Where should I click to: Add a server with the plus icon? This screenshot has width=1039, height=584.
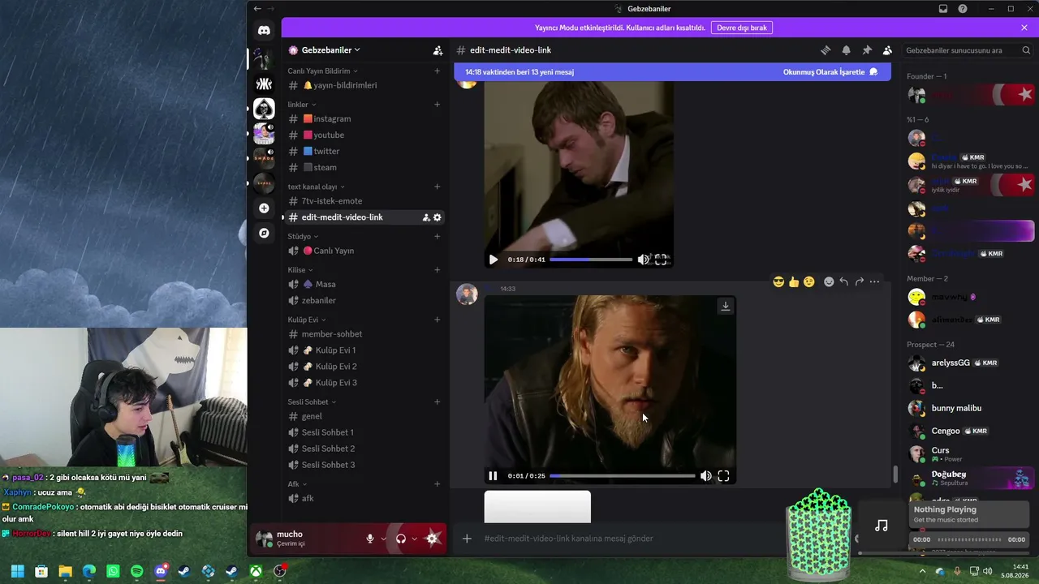click(x=264, y=208)
